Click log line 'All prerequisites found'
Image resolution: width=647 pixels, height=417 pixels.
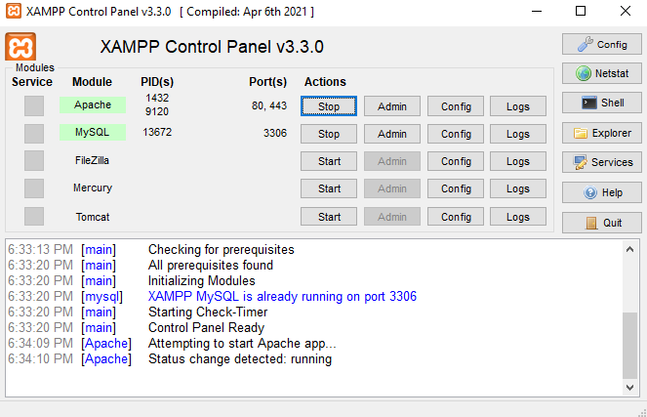[x=211, y=265]
